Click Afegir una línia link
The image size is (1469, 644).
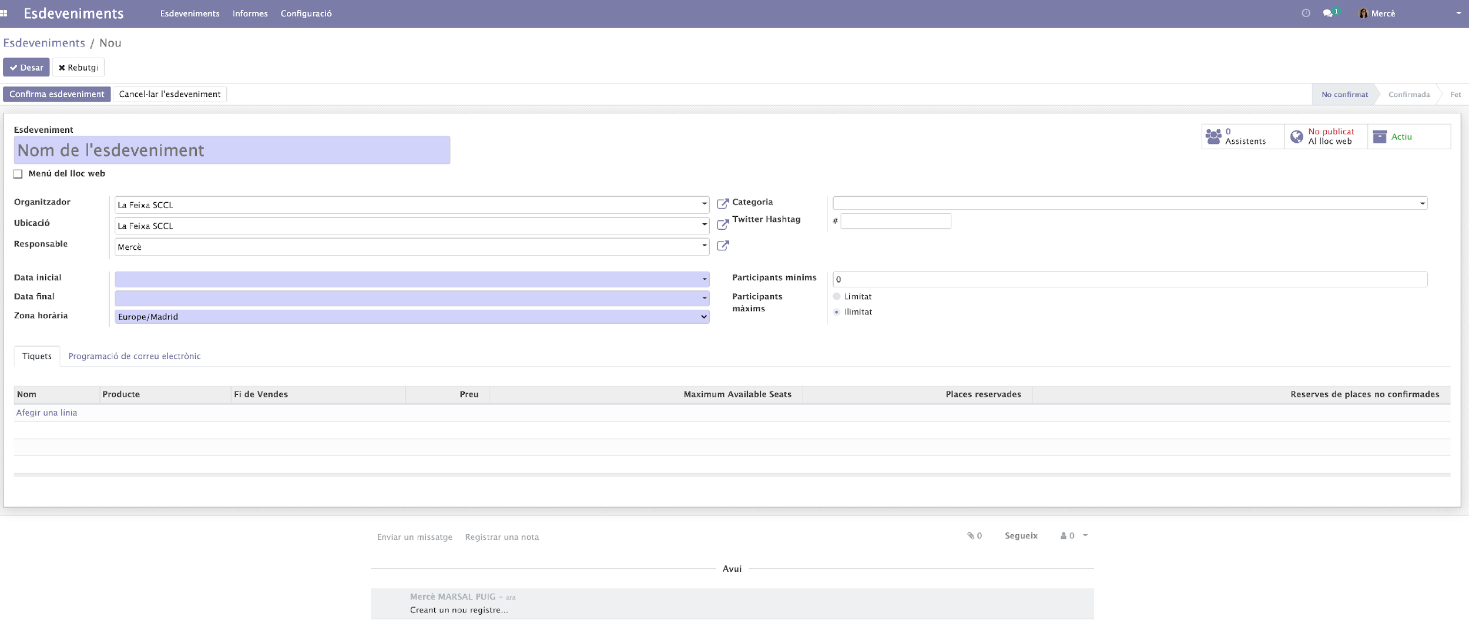tap(46, 413)
